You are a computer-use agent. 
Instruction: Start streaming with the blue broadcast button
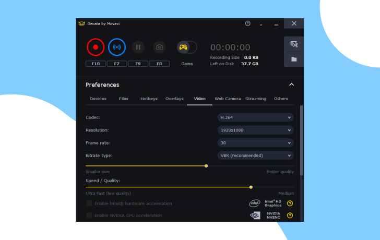(x=117, y=47)
